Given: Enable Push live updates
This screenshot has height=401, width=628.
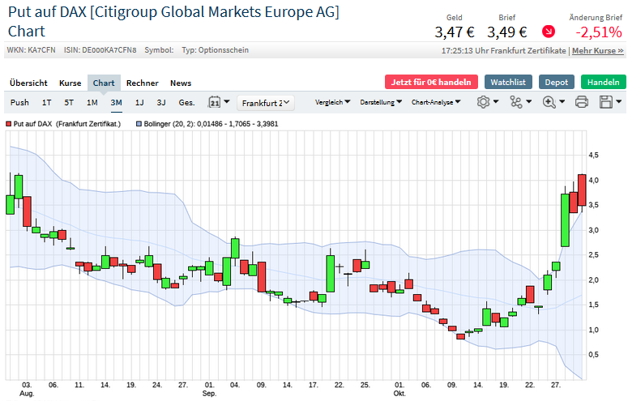Looking at the screenshot, I should [x=19, y=103].
